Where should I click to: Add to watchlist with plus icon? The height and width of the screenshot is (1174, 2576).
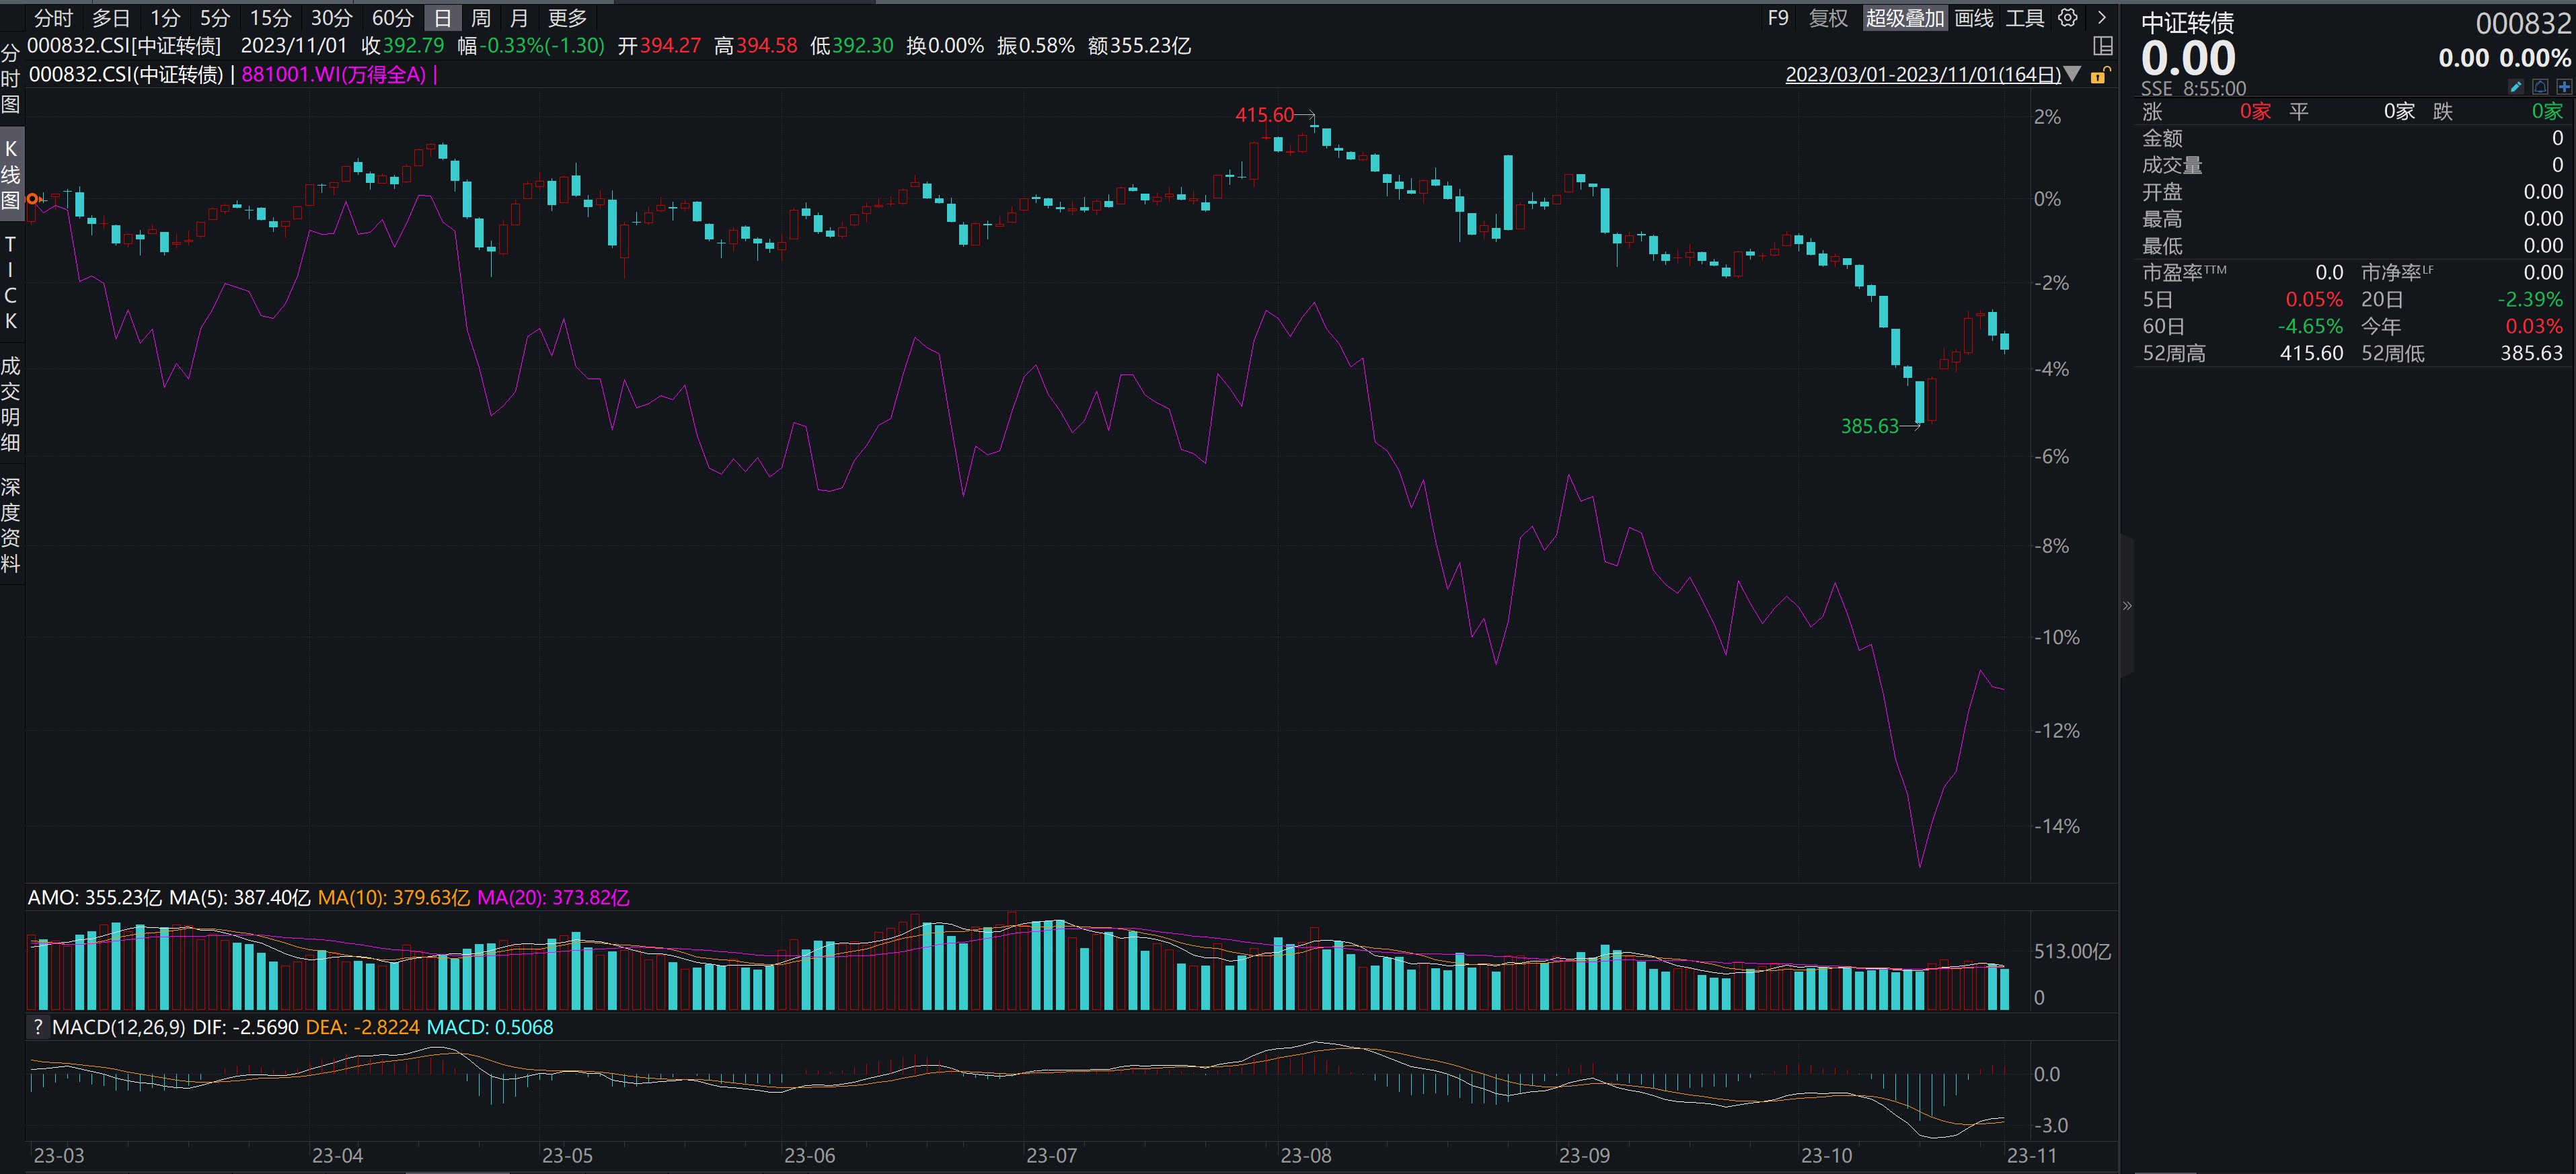[x=2564, y=87]
